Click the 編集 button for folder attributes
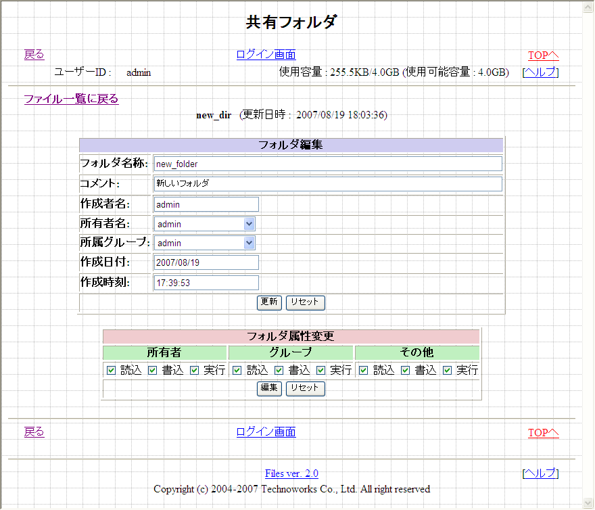 [269, 388]
